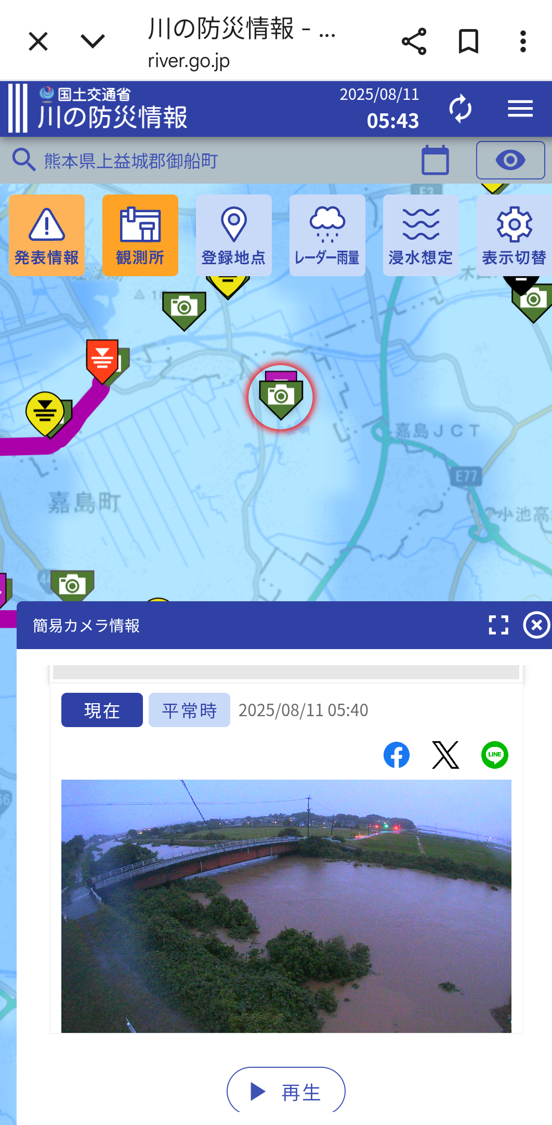Share the camera image on Facebook
This screenshot has height=1125, width=552.
coord(397,755)
